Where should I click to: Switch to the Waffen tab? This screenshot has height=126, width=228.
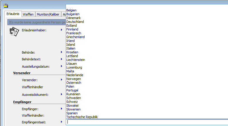[x=28, y=14]
